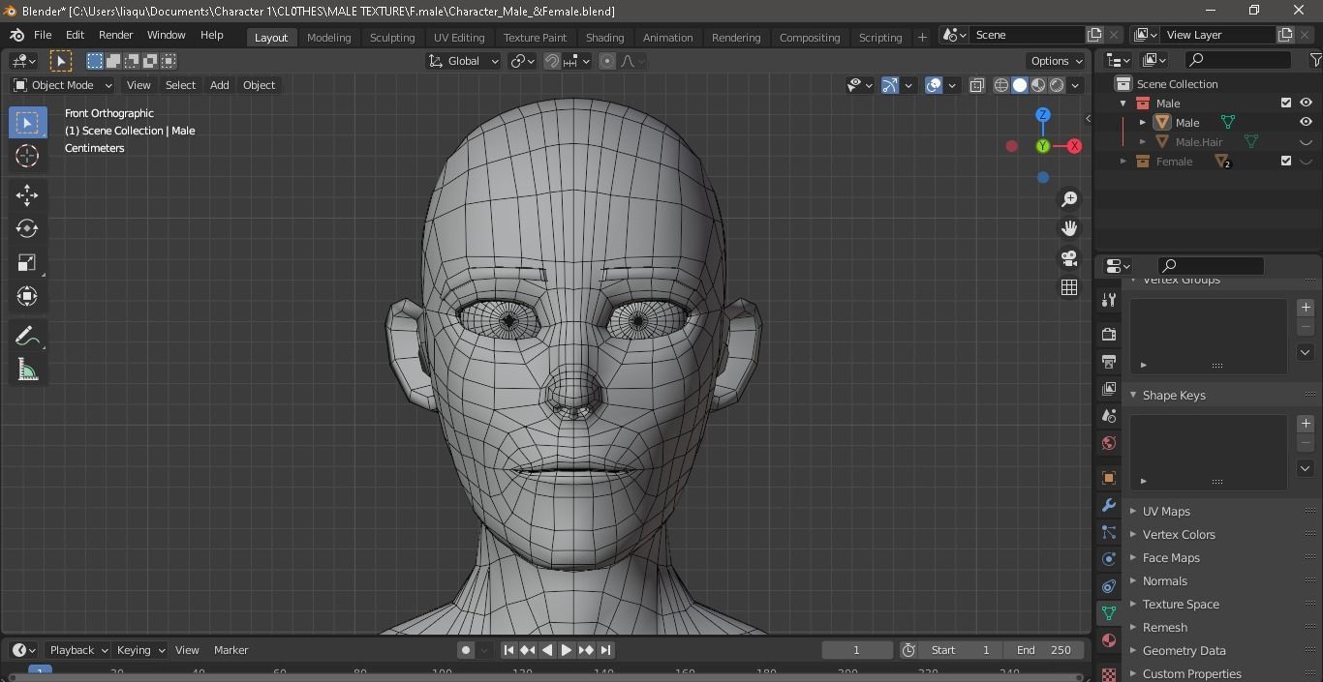Open Particle properties tab
The height and width of the screenshot is (682, 1323).
1109,532
